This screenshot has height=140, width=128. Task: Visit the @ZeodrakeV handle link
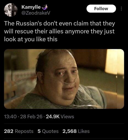[x=36, y=13]
